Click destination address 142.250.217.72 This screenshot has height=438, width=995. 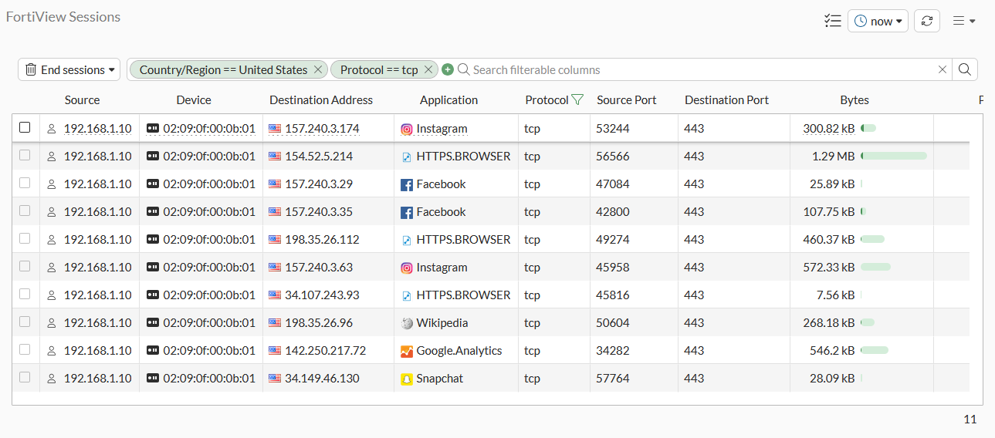325,351
